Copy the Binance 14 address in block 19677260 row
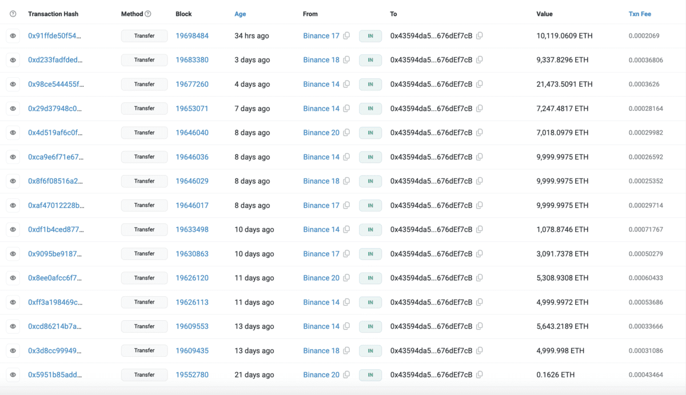The image size is (686, 395). click(x=346, y=84)
